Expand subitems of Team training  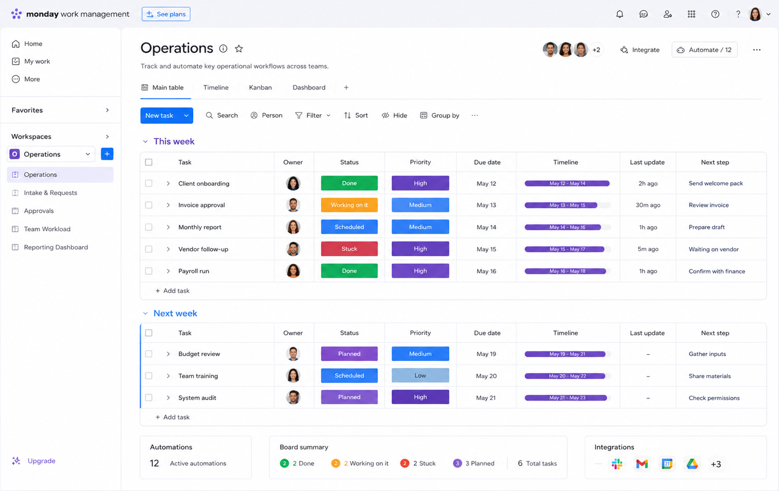168,376
